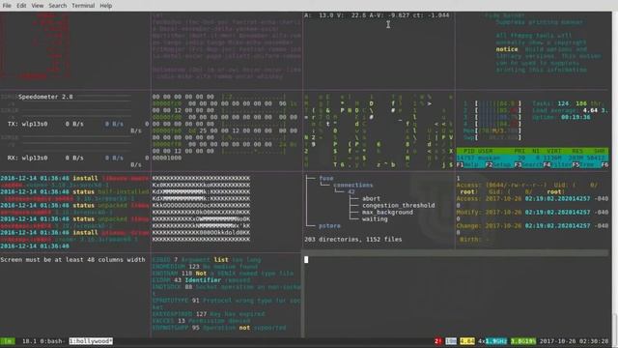The image size is (618, 348).
Task: Click the bold 'notice' word in man page pane
Action: click(x=507, y=49)
